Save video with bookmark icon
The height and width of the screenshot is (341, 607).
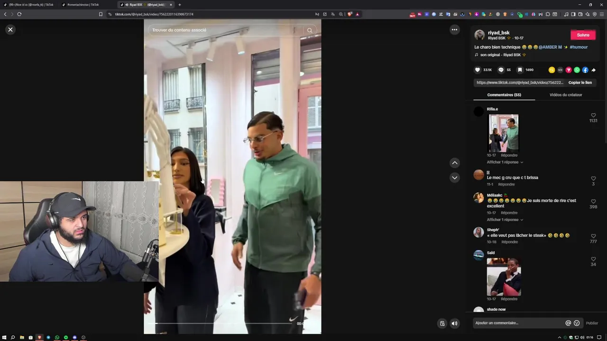point(520,70)
